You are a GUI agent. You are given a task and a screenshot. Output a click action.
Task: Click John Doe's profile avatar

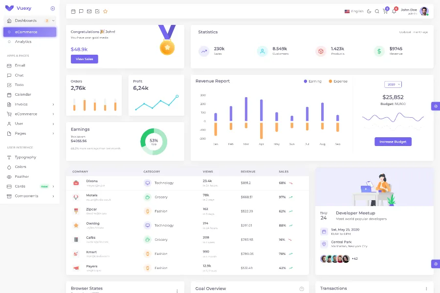(x=424, y=11)
